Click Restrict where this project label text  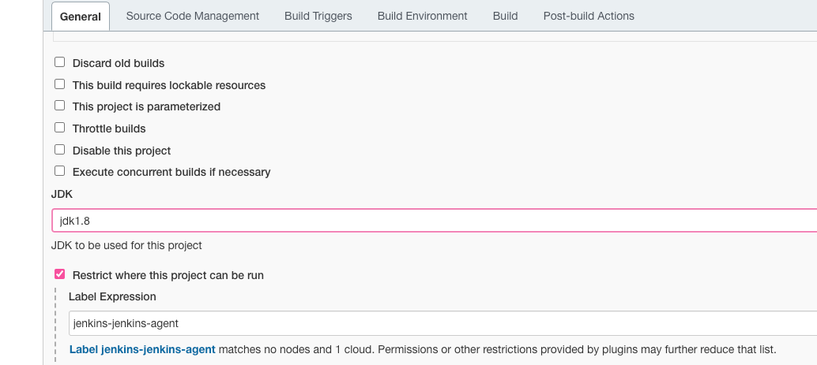[x=168, y=275]
